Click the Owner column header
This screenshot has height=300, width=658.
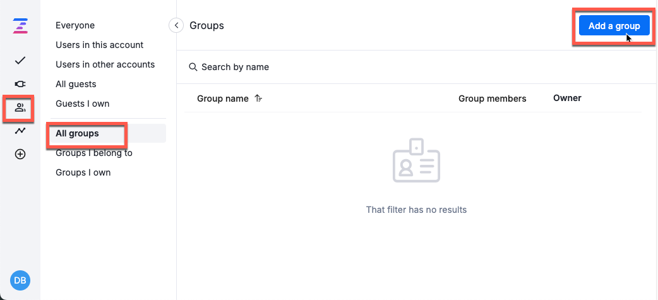[567, 98]
